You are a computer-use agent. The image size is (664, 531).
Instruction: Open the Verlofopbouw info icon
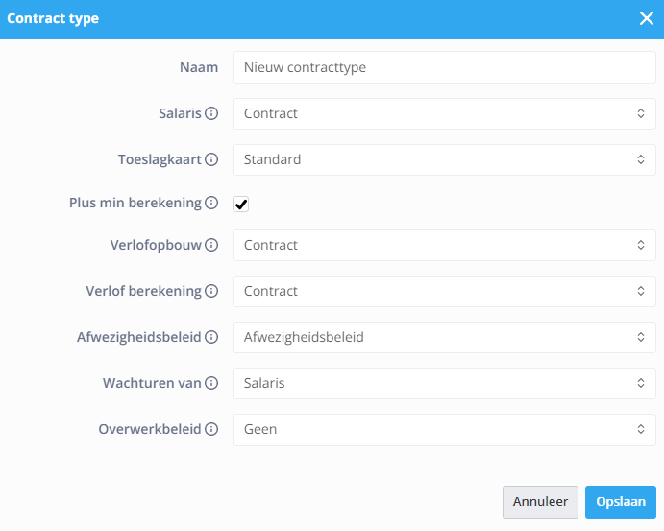point(211,245)
